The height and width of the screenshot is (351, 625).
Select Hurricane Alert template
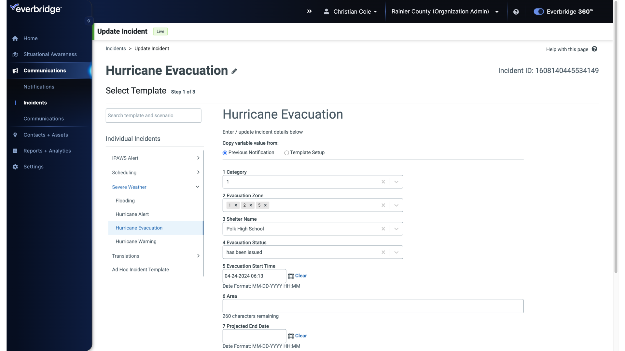click(x=132, y=214)
